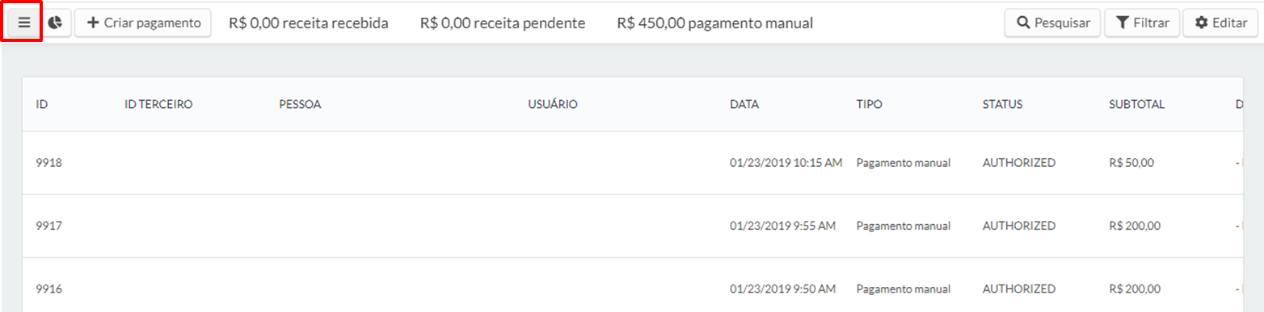Image resolution: width=1264 pixels, height=312 pixels.
Task: Open the Filtrar filter button
Action: click(1142, 23)
